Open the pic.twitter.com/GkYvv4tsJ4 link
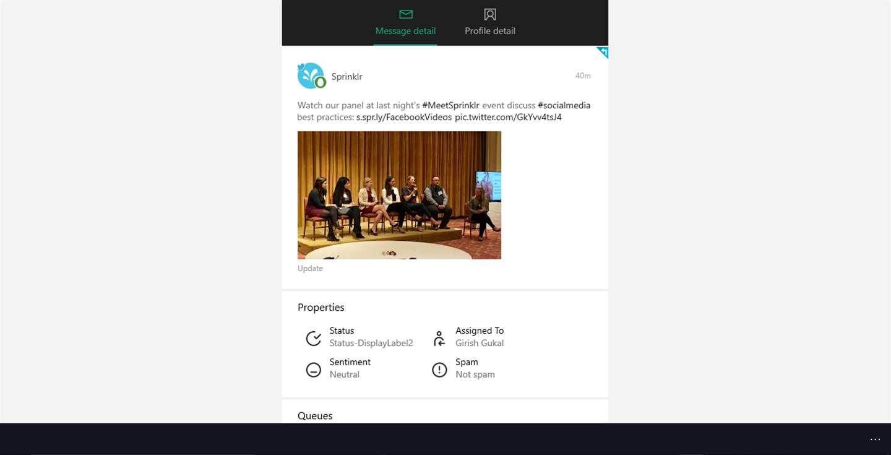Screen dimensions: 891x455 pyautogui.click(x=508, y=117)
